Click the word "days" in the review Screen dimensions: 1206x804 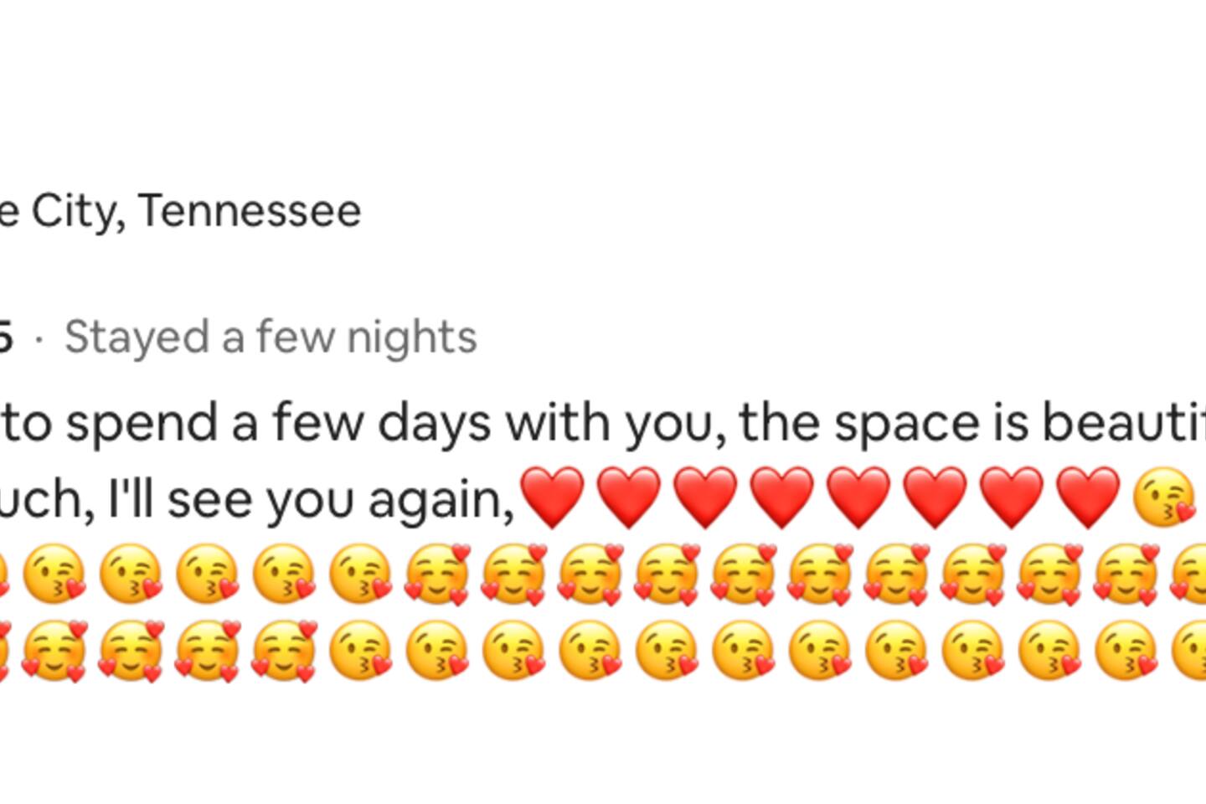[x=433, y=423]
